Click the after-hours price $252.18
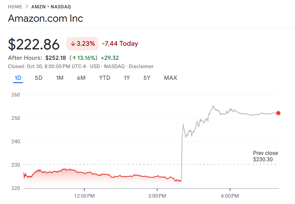 coord(56,58)
